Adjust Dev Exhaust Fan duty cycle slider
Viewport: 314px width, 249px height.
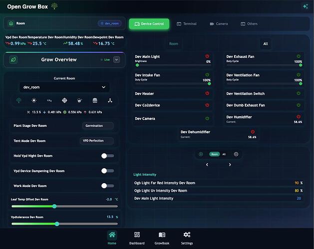coord(265,65)
